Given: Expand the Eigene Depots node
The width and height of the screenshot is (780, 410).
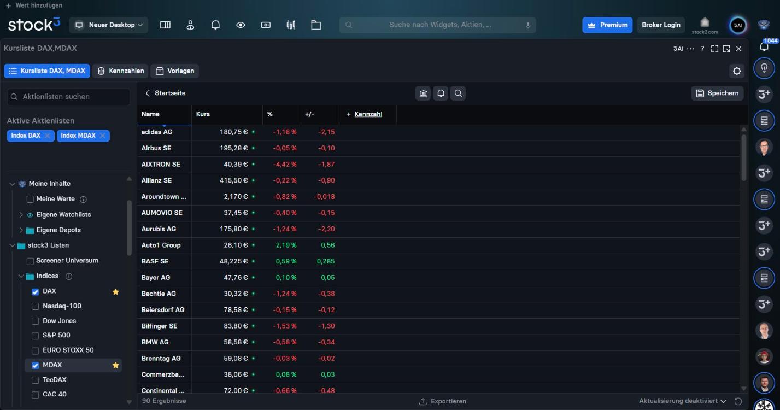Looking at the screenshot, I should [x=21, y=230].
